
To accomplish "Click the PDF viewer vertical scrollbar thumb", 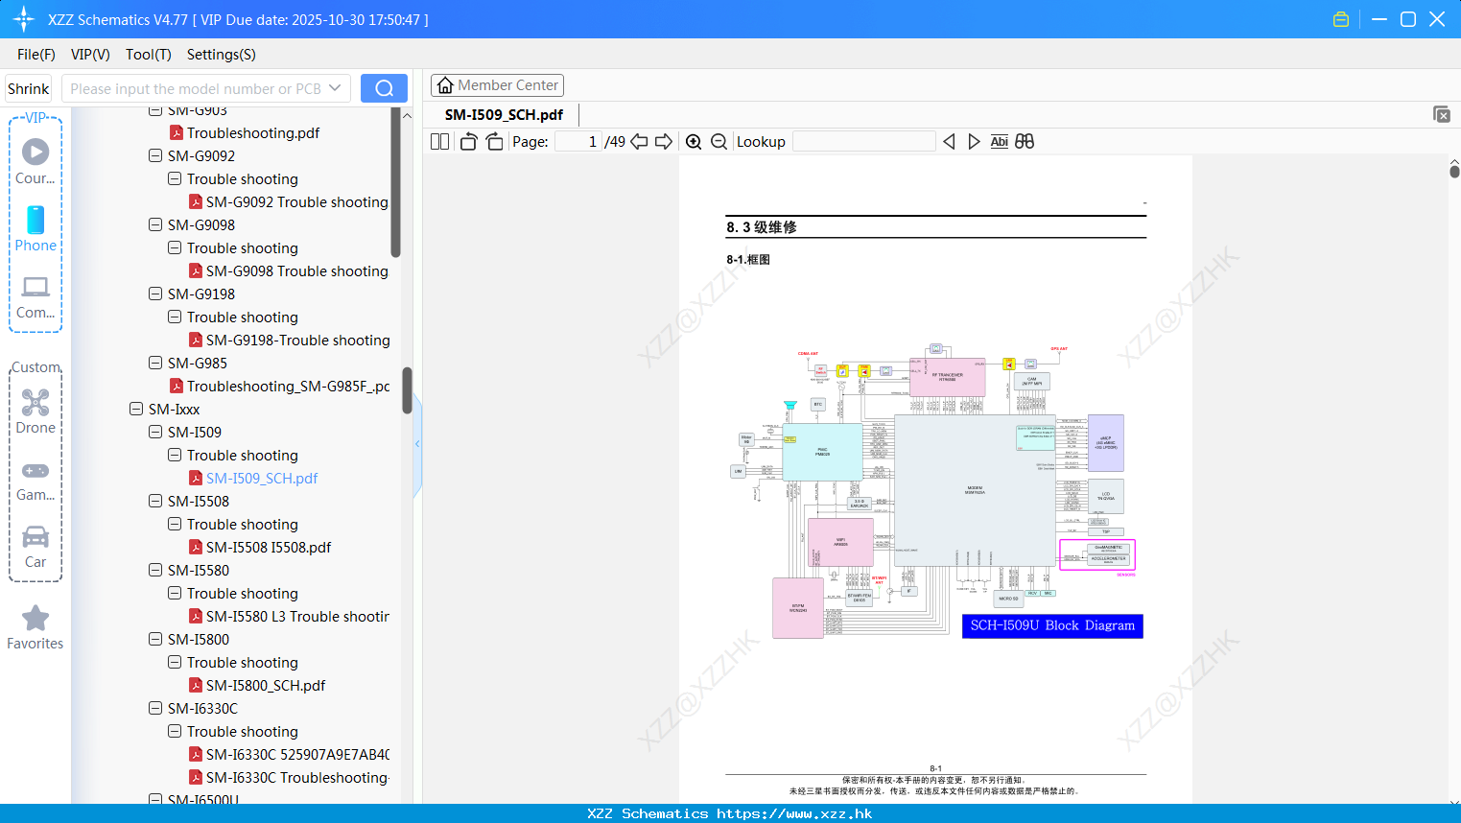I will (1454, 172).
